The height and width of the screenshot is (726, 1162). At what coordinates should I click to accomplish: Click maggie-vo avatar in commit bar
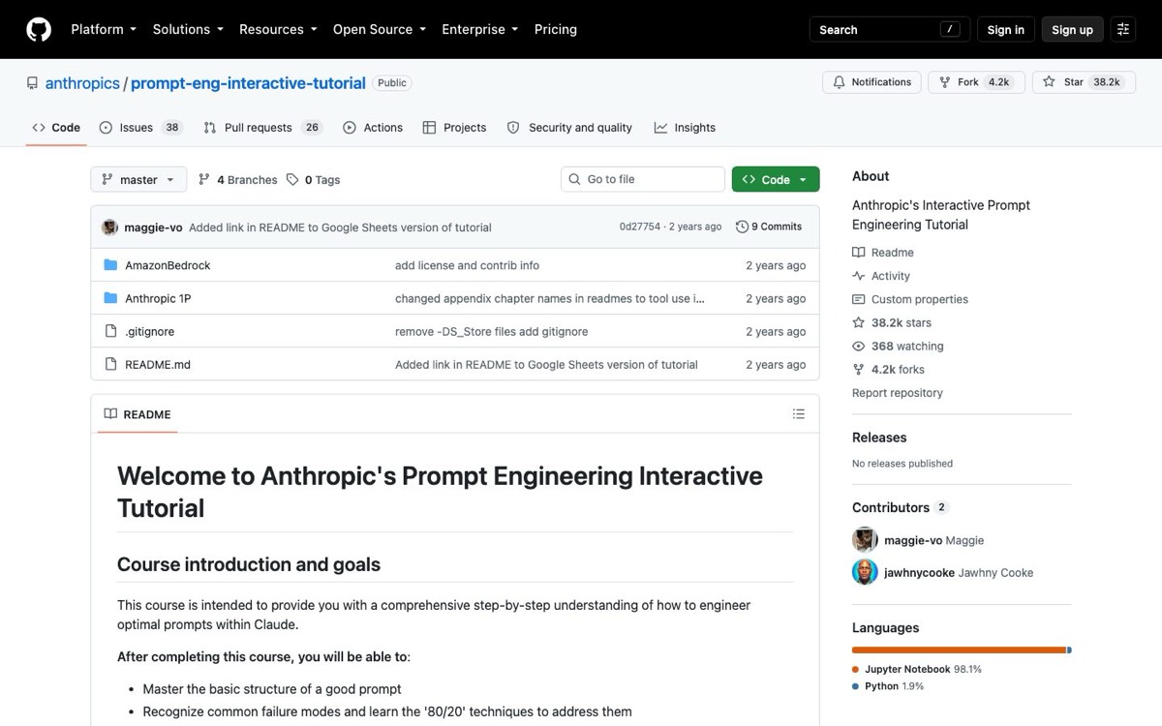click(x=110, y=227)
